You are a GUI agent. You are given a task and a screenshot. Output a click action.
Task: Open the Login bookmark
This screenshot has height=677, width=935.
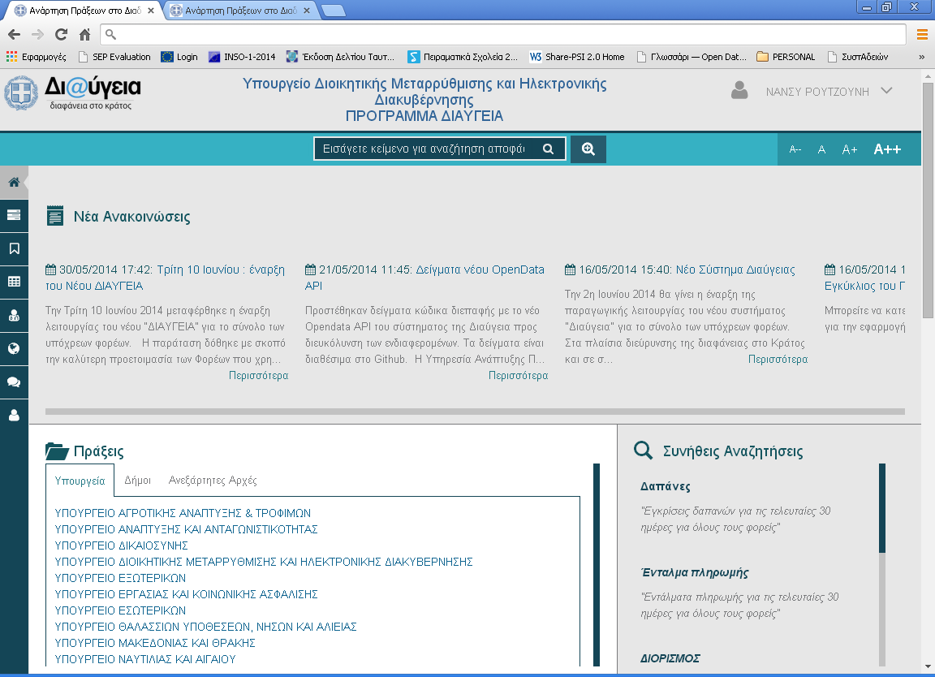pos(179,57)
